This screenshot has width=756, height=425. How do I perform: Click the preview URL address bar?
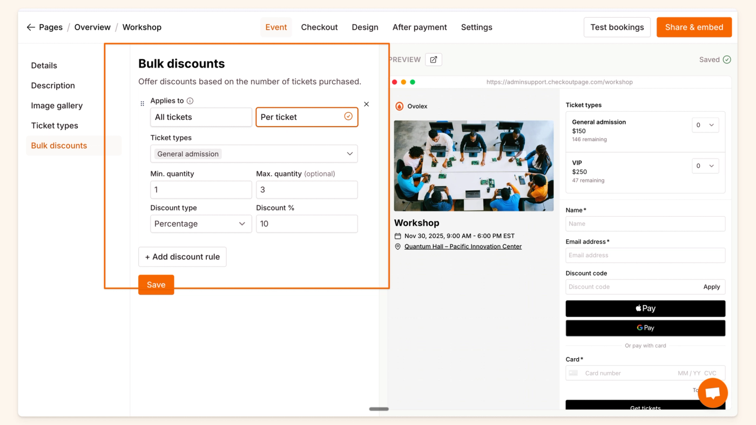559,82
